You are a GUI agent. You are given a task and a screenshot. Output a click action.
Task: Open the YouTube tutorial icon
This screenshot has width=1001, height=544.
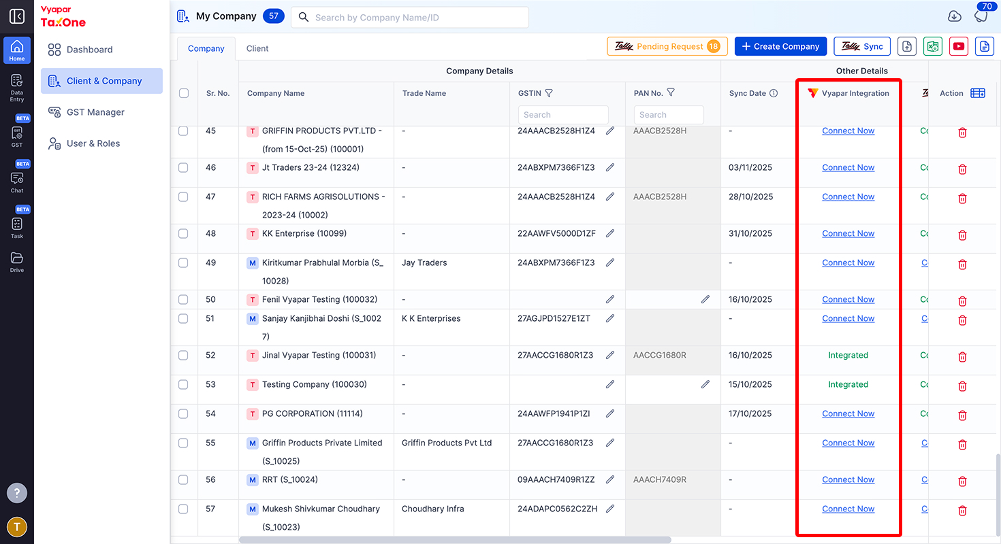[959, 46]
